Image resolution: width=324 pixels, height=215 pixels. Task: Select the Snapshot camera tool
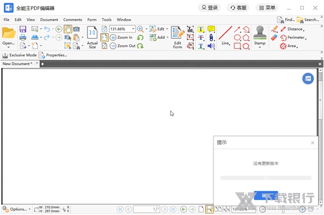(x=77, y=29)
